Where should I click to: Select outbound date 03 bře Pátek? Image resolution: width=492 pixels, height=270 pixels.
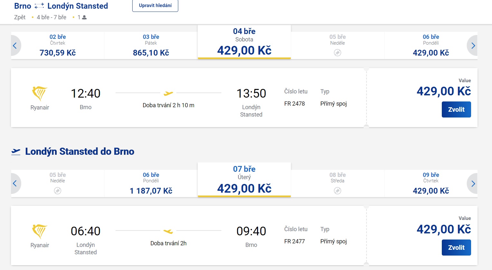pos(151,45)
